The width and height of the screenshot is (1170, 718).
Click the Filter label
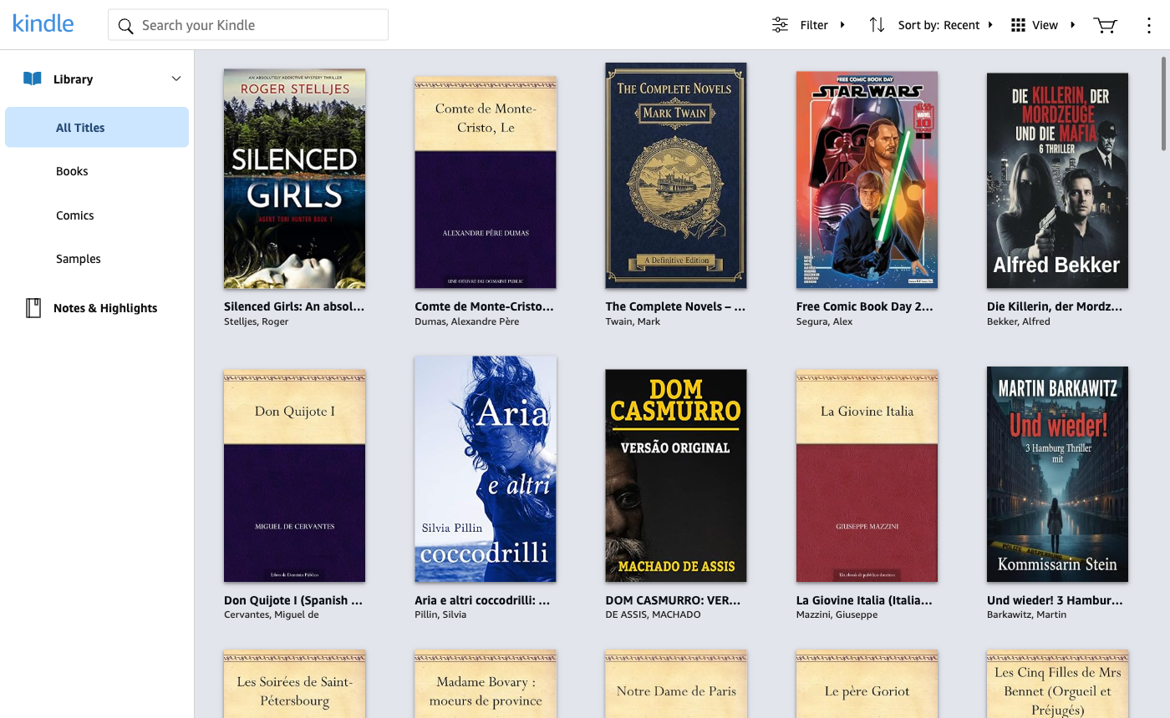[x=814, y=25]
